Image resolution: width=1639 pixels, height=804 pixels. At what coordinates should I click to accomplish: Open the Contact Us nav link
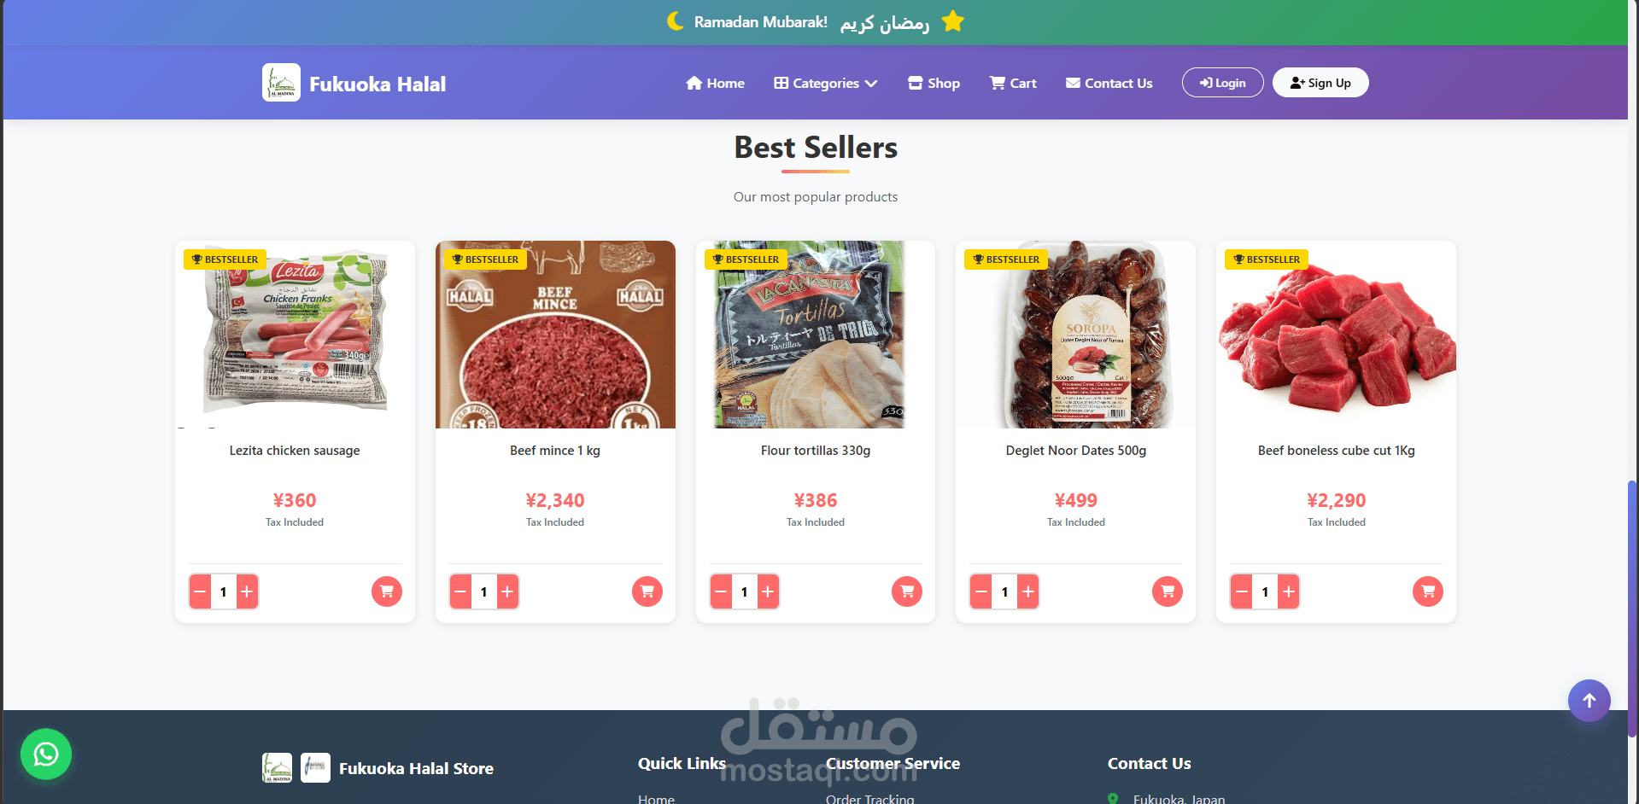point(1109,83)
